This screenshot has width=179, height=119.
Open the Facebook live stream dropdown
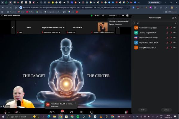(x=113, y=15)
